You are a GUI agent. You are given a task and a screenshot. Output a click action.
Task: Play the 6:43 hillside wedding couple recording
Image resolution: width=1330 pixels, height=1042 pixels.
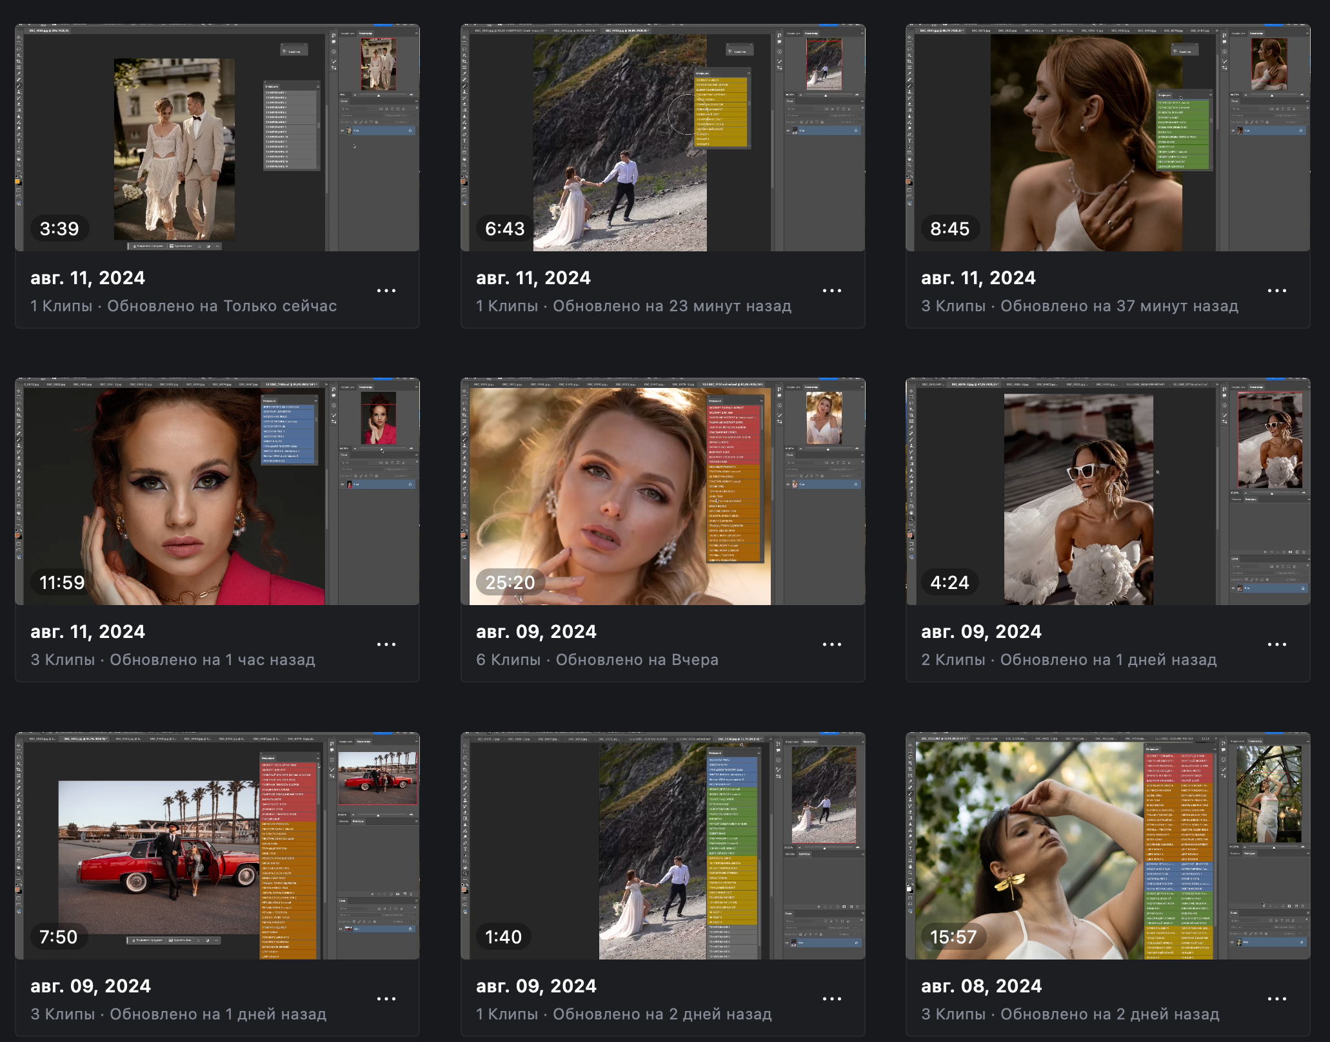click(x=662, y=138)
